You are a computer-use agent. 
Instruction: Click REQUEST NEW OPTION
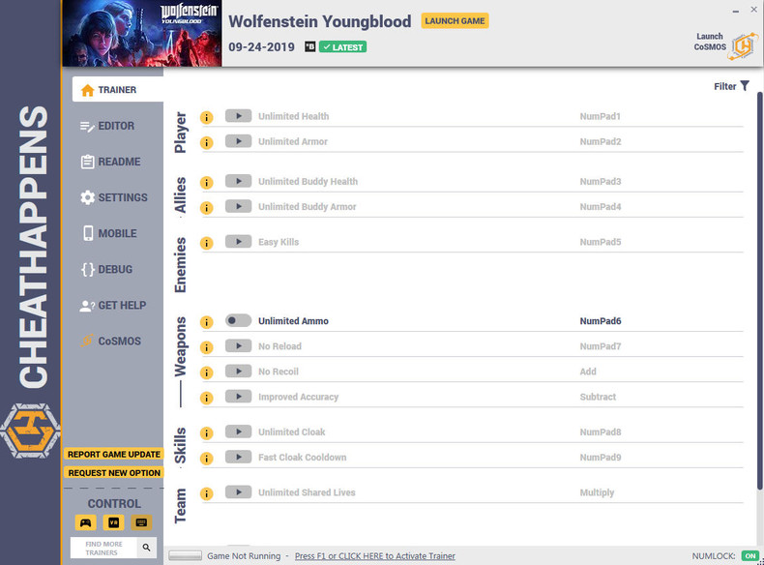114,473
